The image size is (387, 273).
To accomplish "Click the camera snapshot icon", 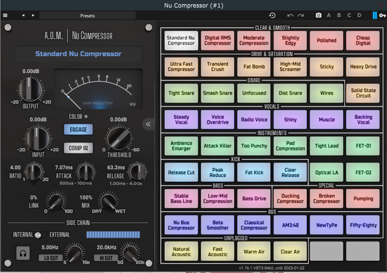I will pyautogui.click(x=318, y=15).
